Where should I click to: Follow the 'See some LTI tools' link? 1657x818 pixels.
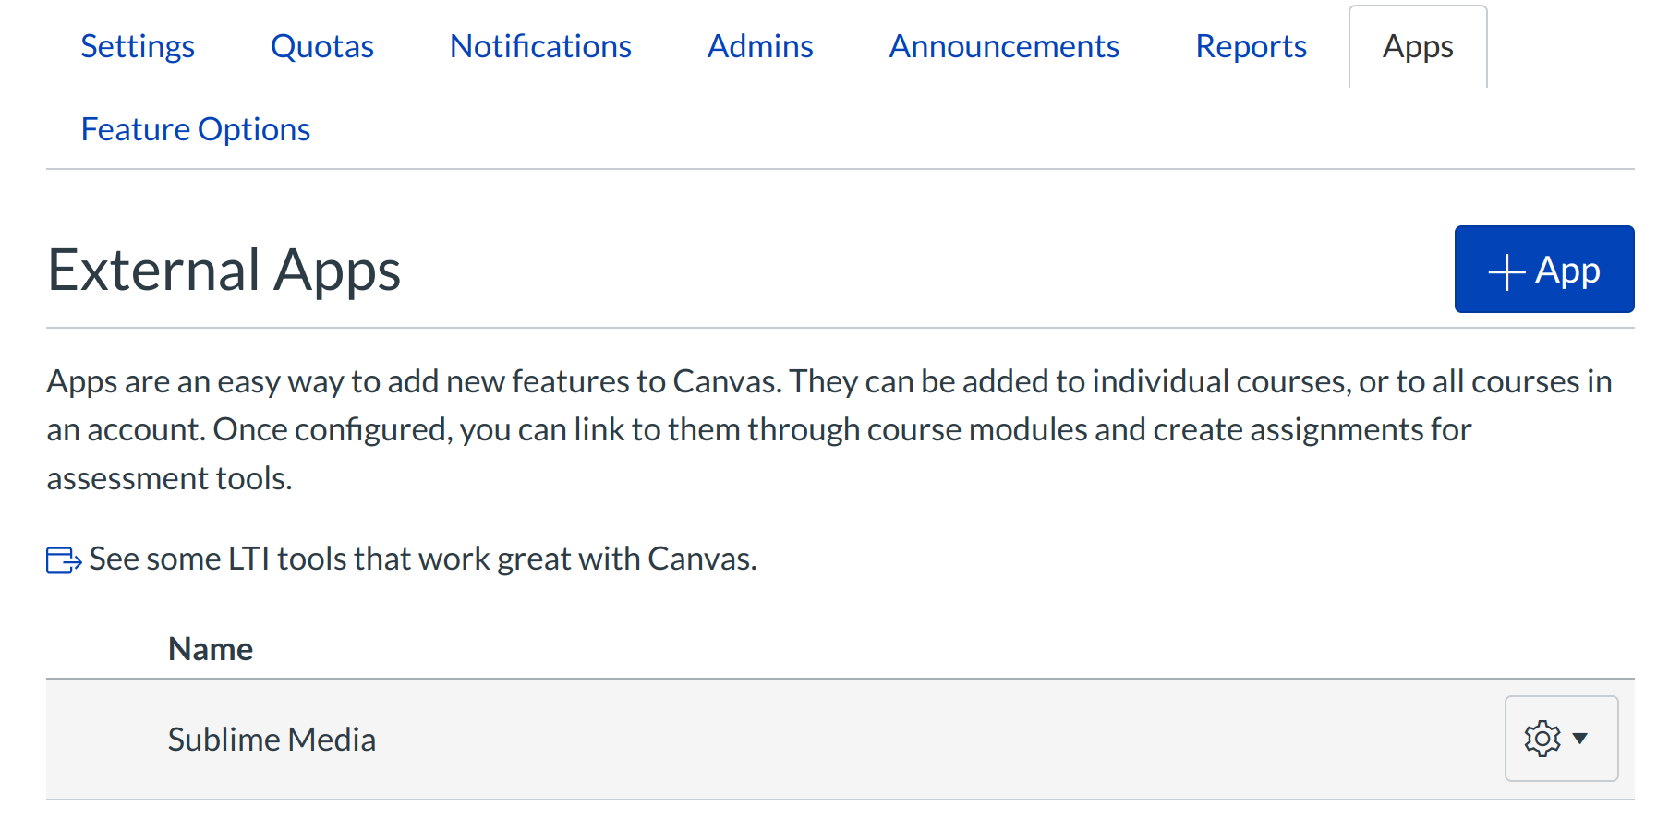422,559
